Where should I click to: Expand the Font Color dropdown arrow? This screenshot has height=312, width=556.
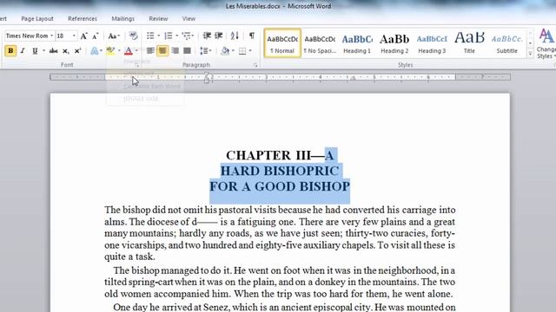[x=136, y=51]
